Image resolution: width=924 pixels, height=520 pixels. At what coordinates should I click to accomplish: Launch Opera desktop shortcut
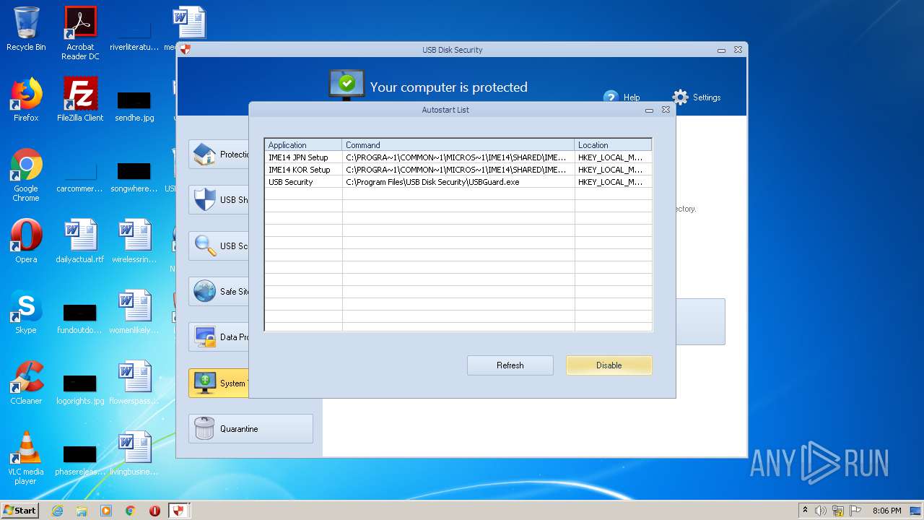tap(26, 241)
